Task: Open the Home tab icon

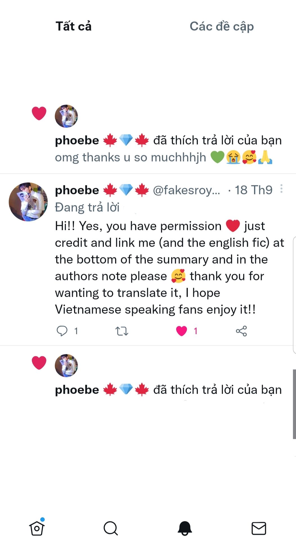Action: point(37,528)
